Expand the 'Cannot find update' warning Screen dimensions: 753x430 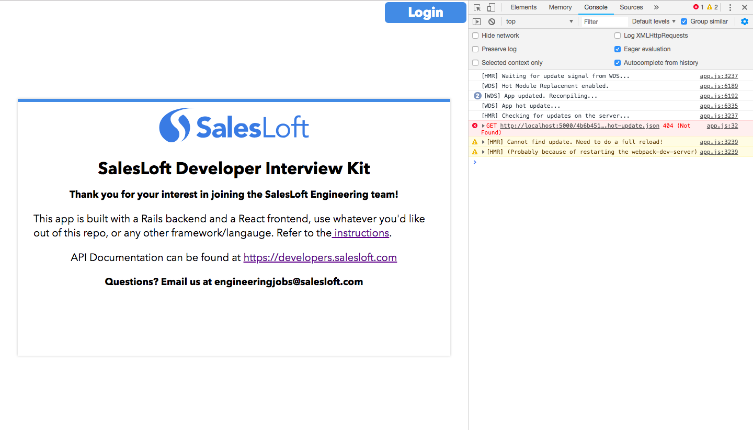pyautogui.click(x=483, y=142)
